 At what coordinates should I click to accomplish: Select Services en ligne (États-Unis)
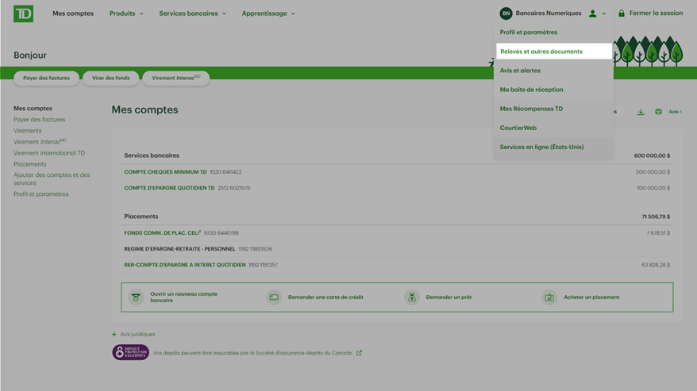(x=542, y=147)
